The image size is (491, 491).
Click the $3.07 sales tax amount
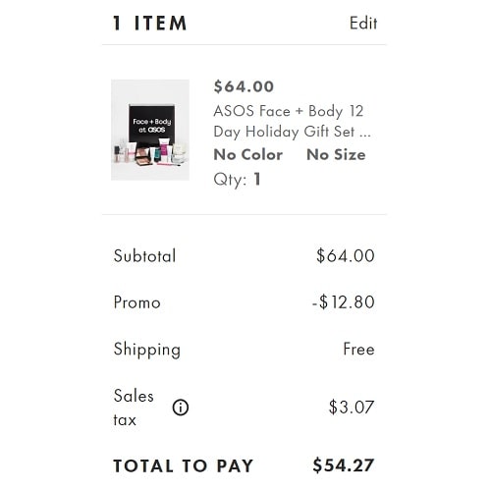coord(352,408)
